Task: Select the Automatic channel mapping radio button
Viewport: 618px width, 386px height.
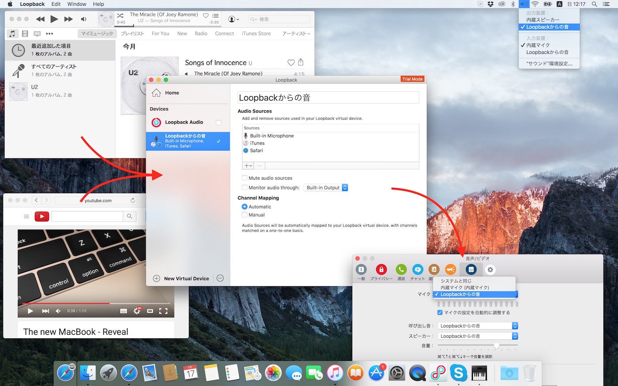Action: point(245,206)
